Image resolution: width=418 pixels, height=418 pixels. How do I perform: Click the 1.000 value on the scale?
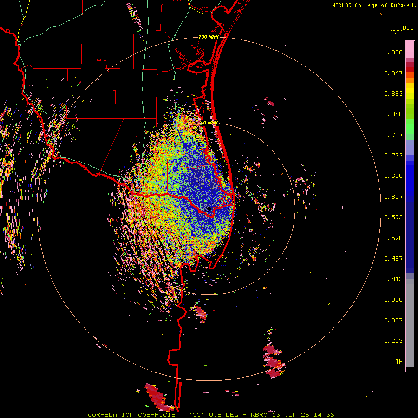(393, 52)
